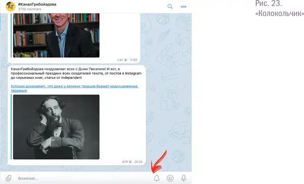The image size is (304, 184).
Task: Open search in the channel header
Action: 170,7
